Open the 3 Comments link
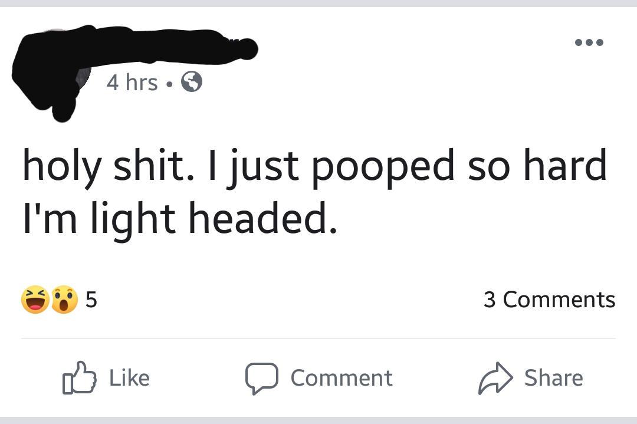The width and height of the screenshot is (637, 424). [x=549, y=300]
